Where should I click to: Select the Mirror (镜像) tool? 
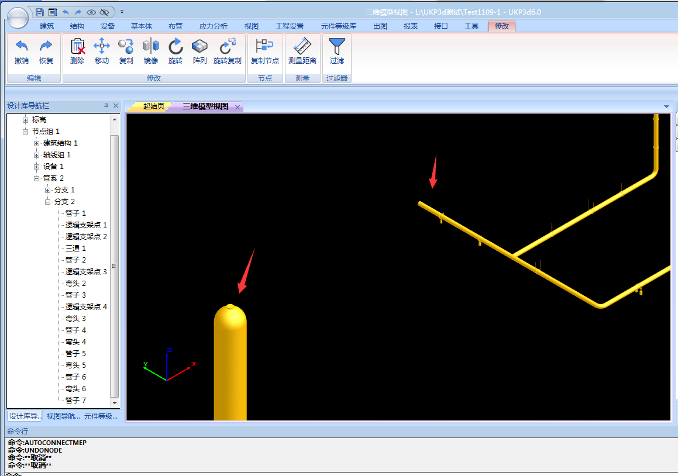click(x=150, y=47)
